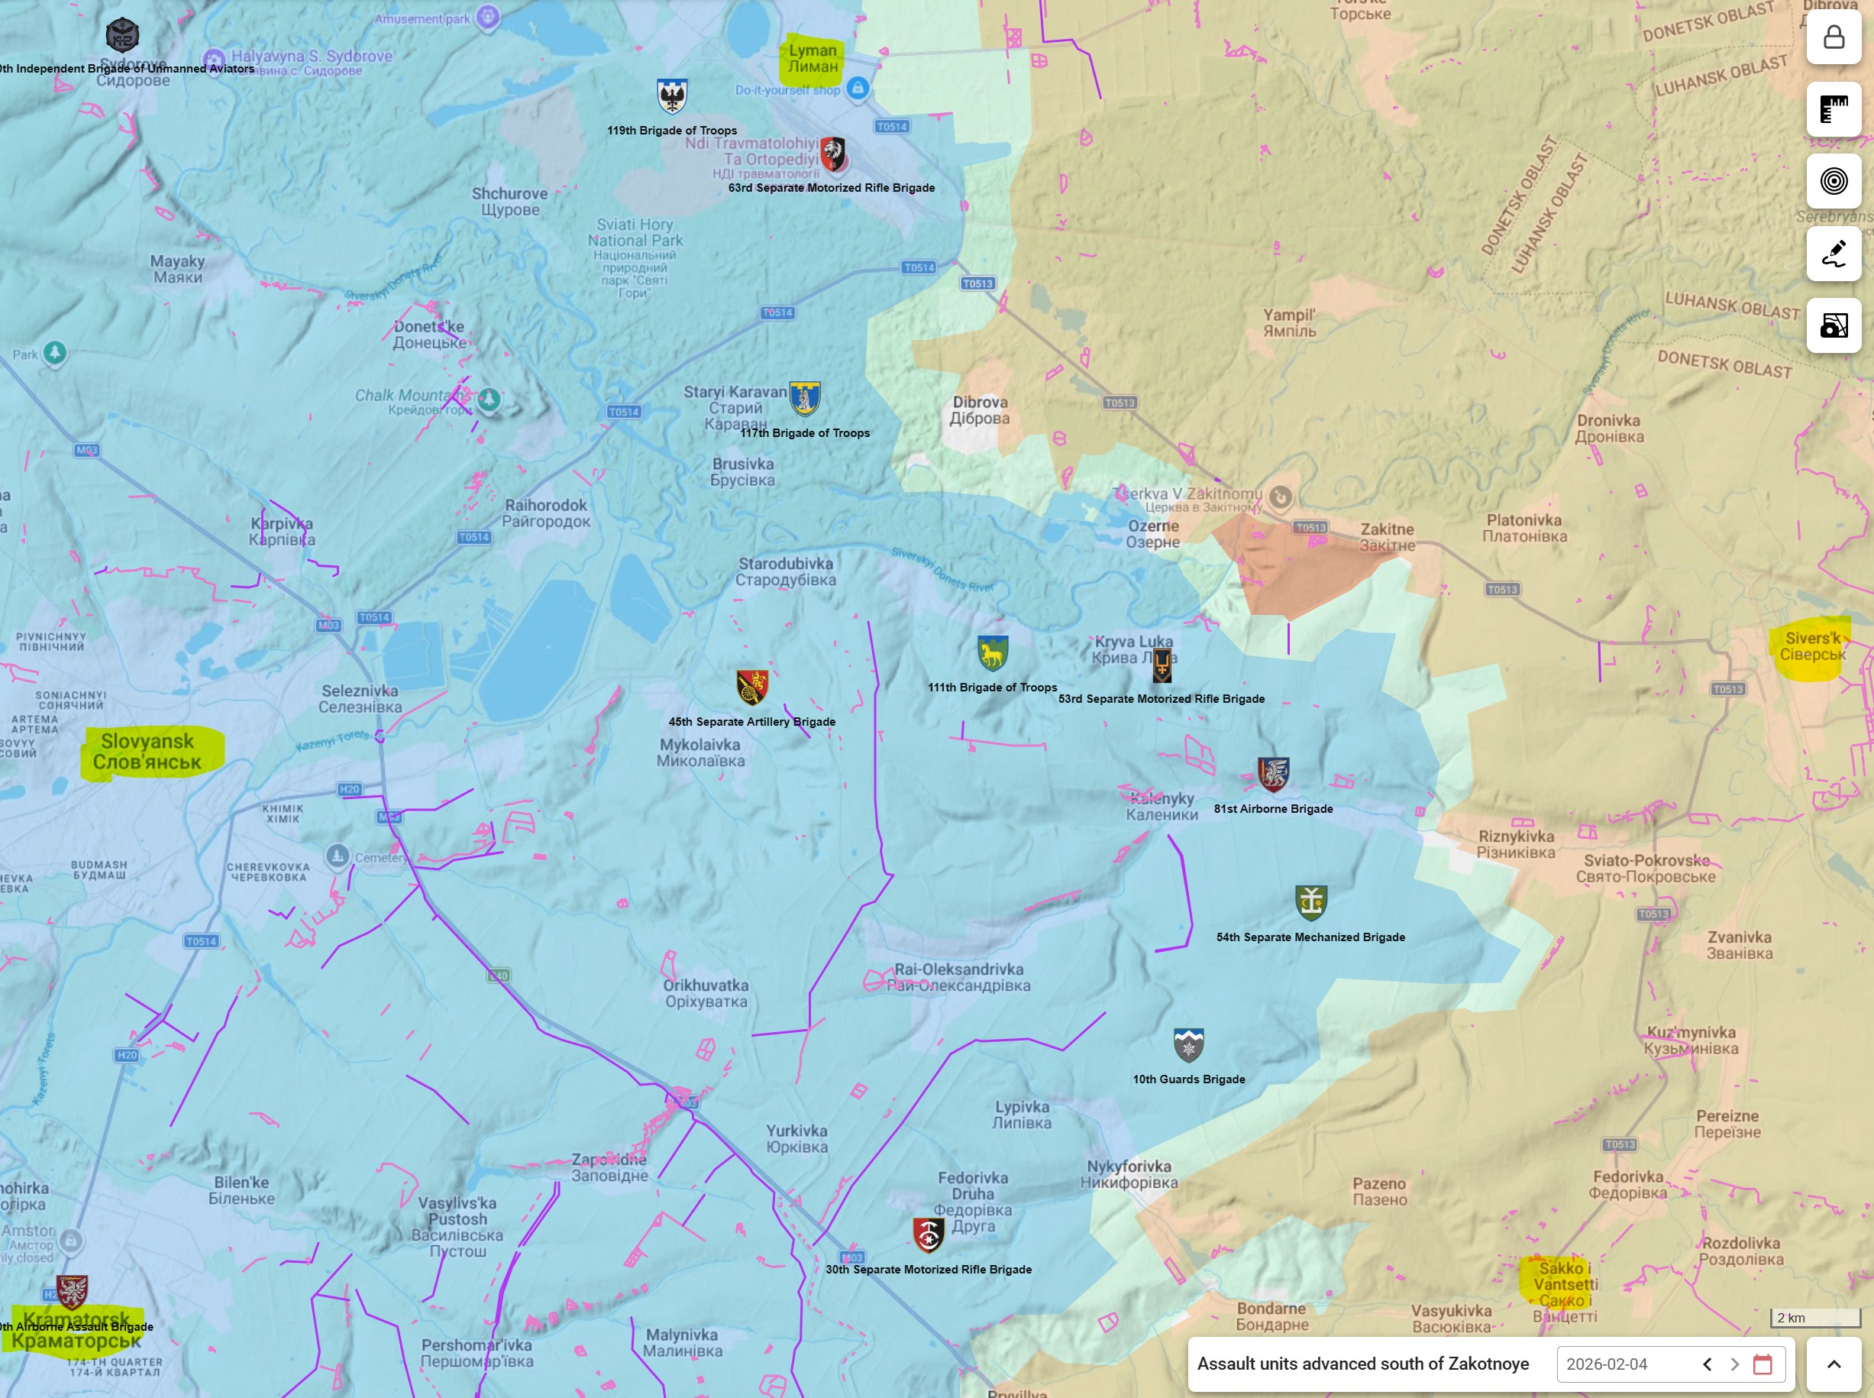Click the 30th Separate Motorized Rifle Brigade emblem

click(928, 1235)
